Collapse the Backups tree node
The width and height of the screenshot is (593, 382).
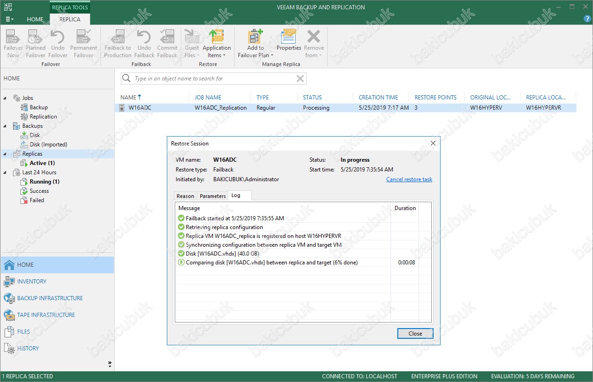6,126
